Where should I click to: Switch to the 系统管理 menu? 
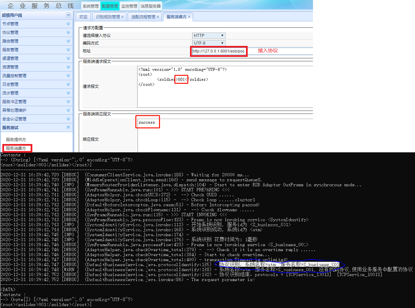tap(91, 6)
